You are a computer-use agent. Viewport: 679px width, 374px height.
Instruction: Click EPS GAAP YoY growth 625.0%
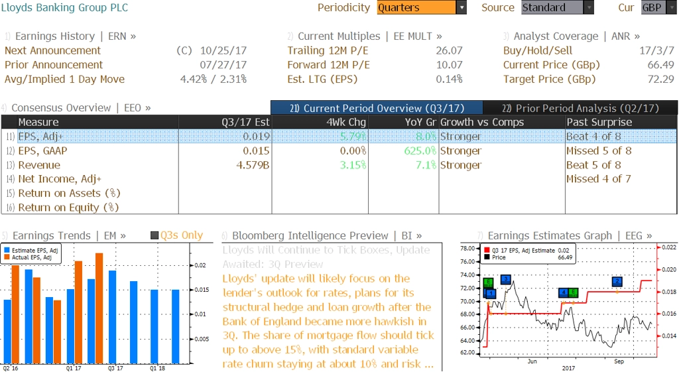coord(420,151)
